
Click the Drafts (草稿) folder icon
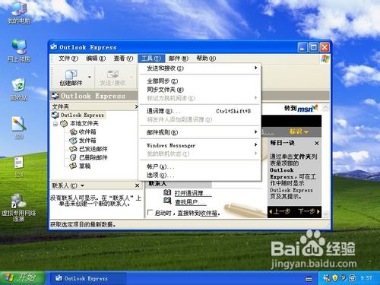coord(73,166)
